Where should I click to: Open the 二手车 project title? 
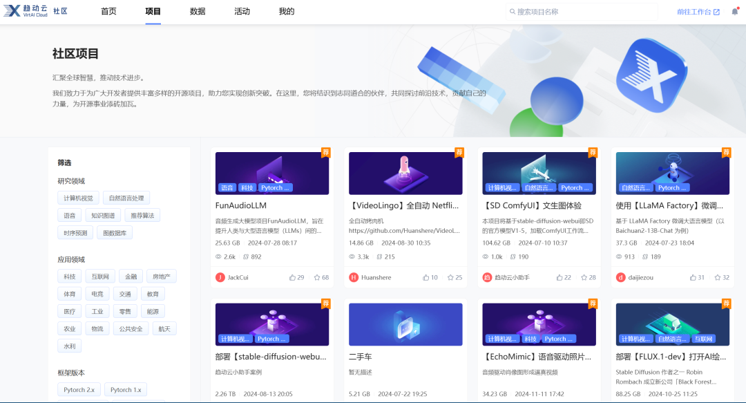coord(360,356)
